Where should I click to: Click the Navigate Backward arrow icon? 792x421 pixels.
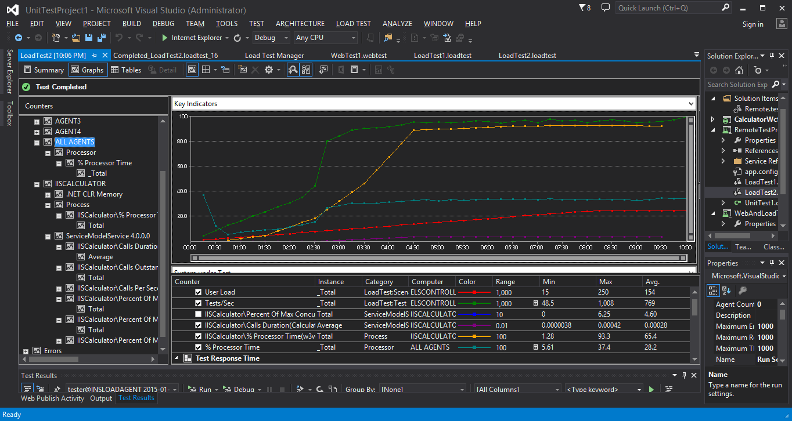coord(18,38)
